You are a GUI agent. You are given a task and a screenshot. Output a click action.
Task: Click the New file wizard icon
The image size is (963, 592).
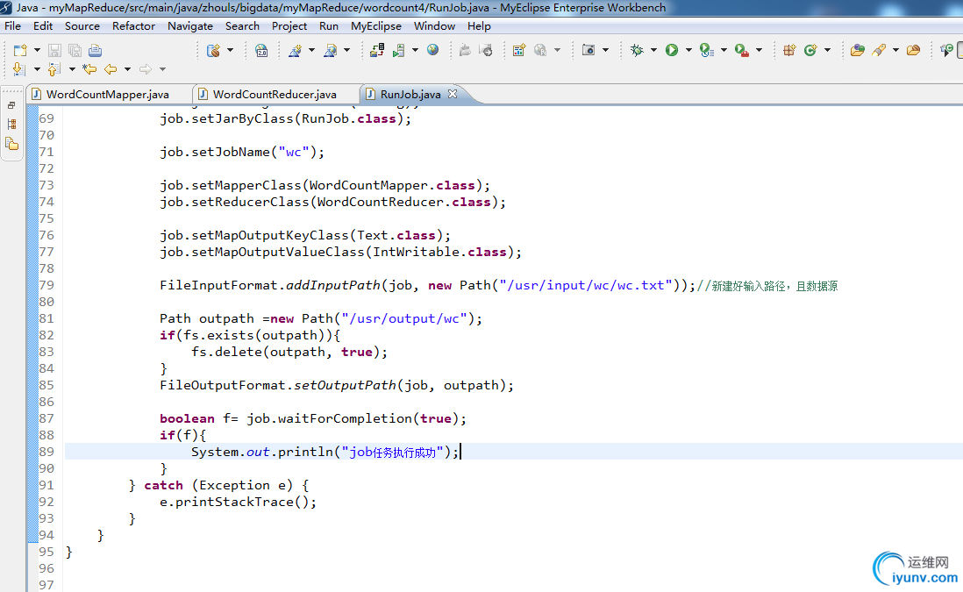(x=20, y=50)
